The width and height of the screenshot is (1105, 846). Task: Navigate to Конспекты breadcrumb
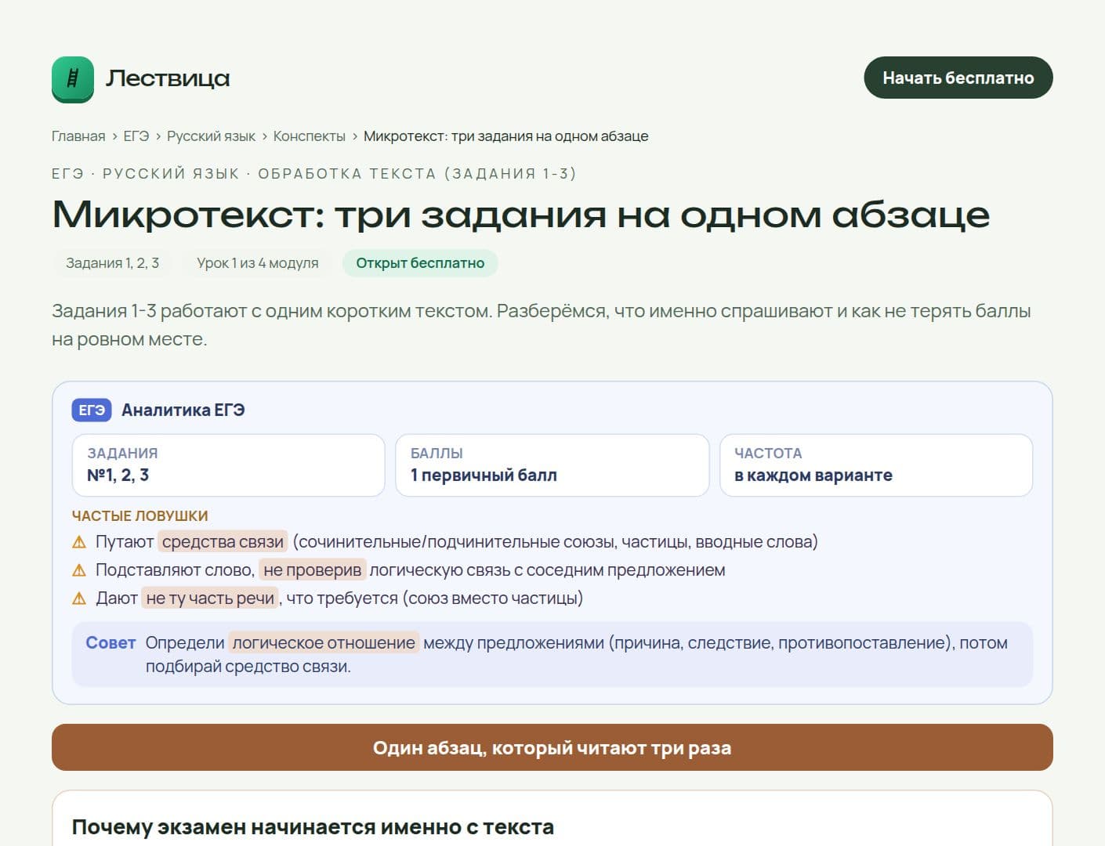point(310,136)
